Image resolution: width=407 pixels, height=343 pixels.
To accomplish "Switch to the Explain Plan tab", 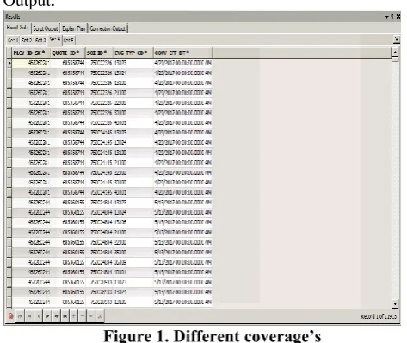I will [74, 28].
